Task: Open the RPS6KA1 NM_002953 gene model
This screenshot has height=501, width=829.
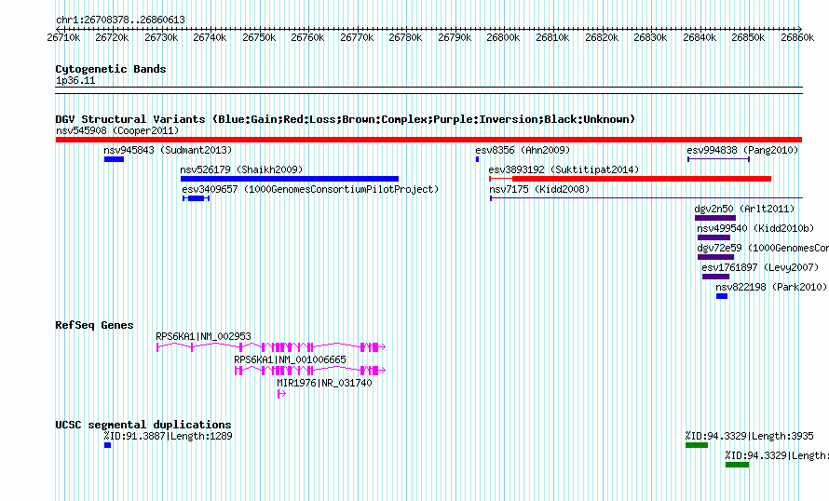Action: click(271, 347)
